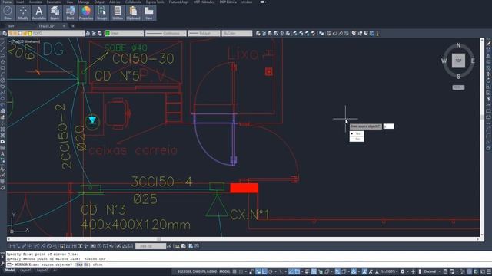
Task: Click the viewport controls label at top-left of canvas
Action: click(24, 41)
